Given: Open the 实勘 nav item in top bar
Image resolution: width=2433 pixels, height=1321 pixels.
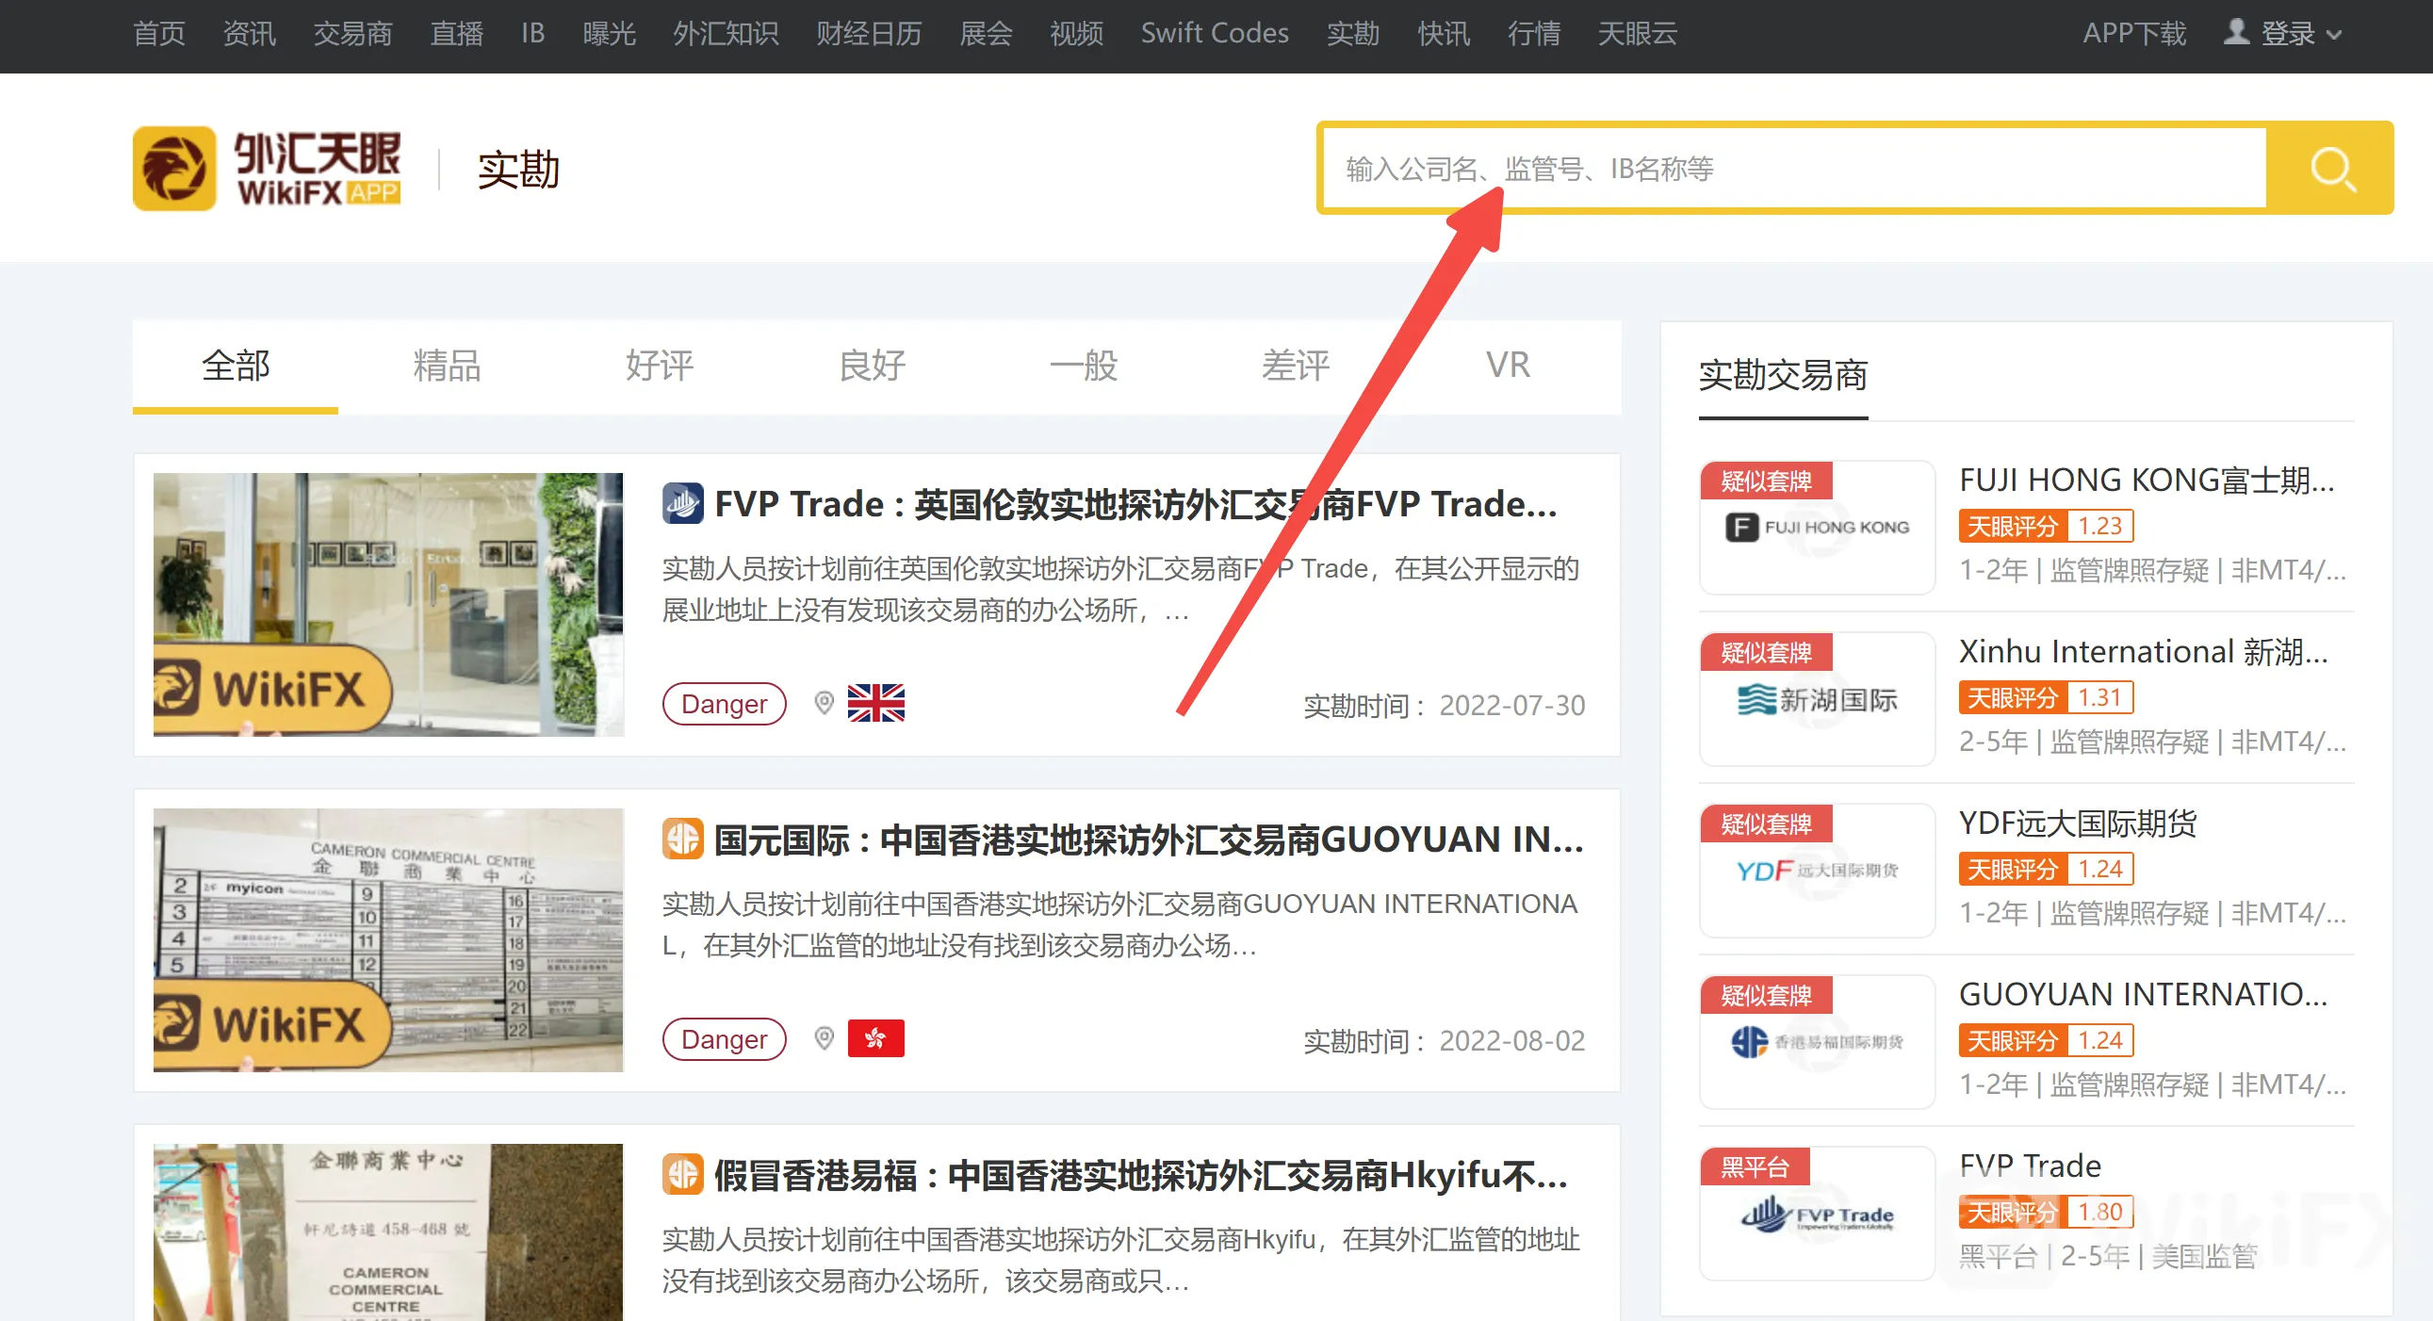Looking at the screenshot, I should pos(1352,33).
